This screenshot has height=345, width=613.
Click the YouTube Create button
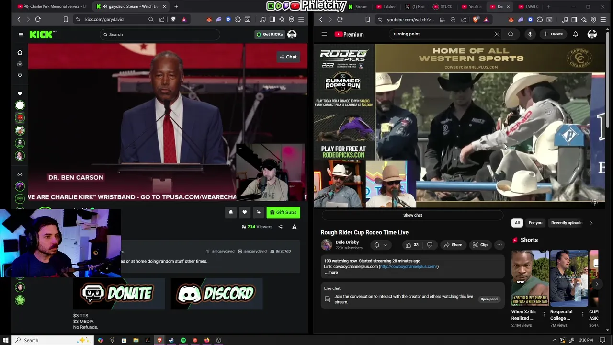coord(553,34)
